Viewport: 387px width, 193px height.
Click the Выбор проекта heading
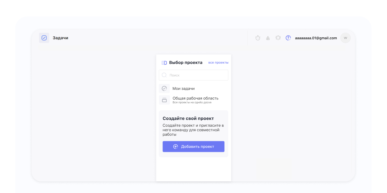[186, 63]
